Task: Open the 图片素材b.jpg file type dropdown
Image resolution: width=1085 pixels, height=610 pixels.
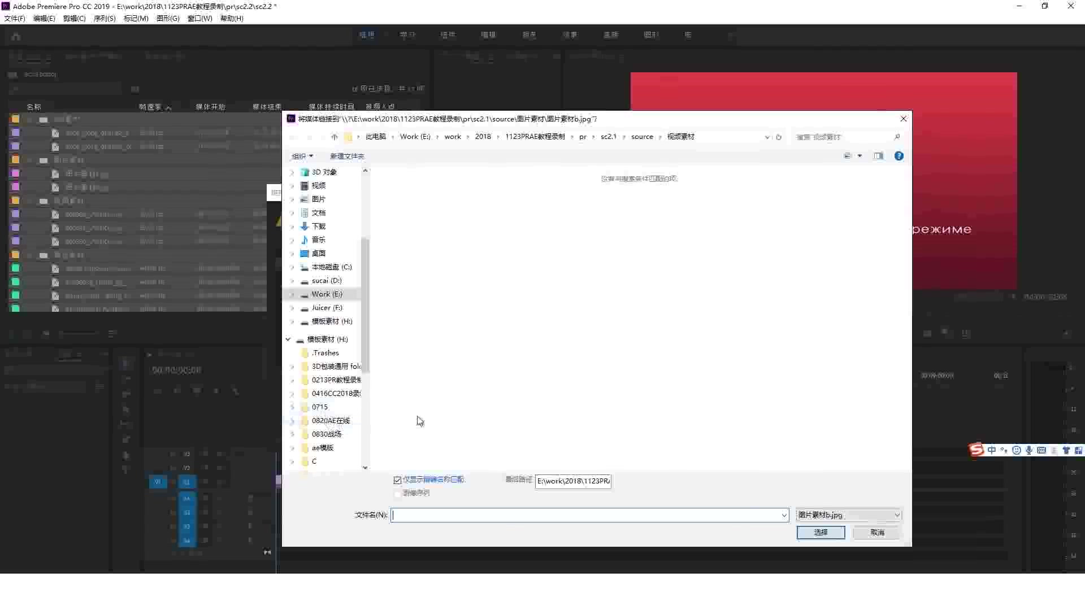Action: tap(848, 515)
